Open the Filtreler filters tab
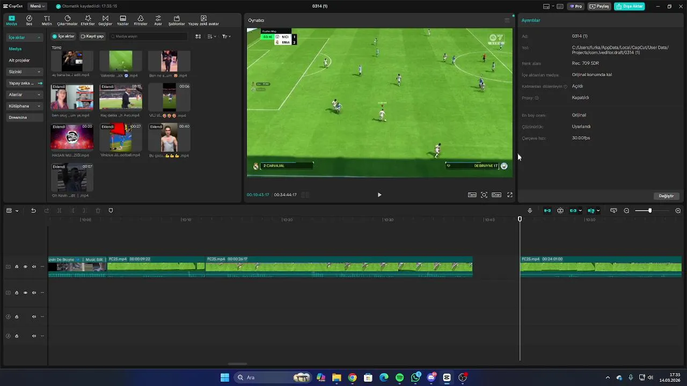 click(141, 20)
